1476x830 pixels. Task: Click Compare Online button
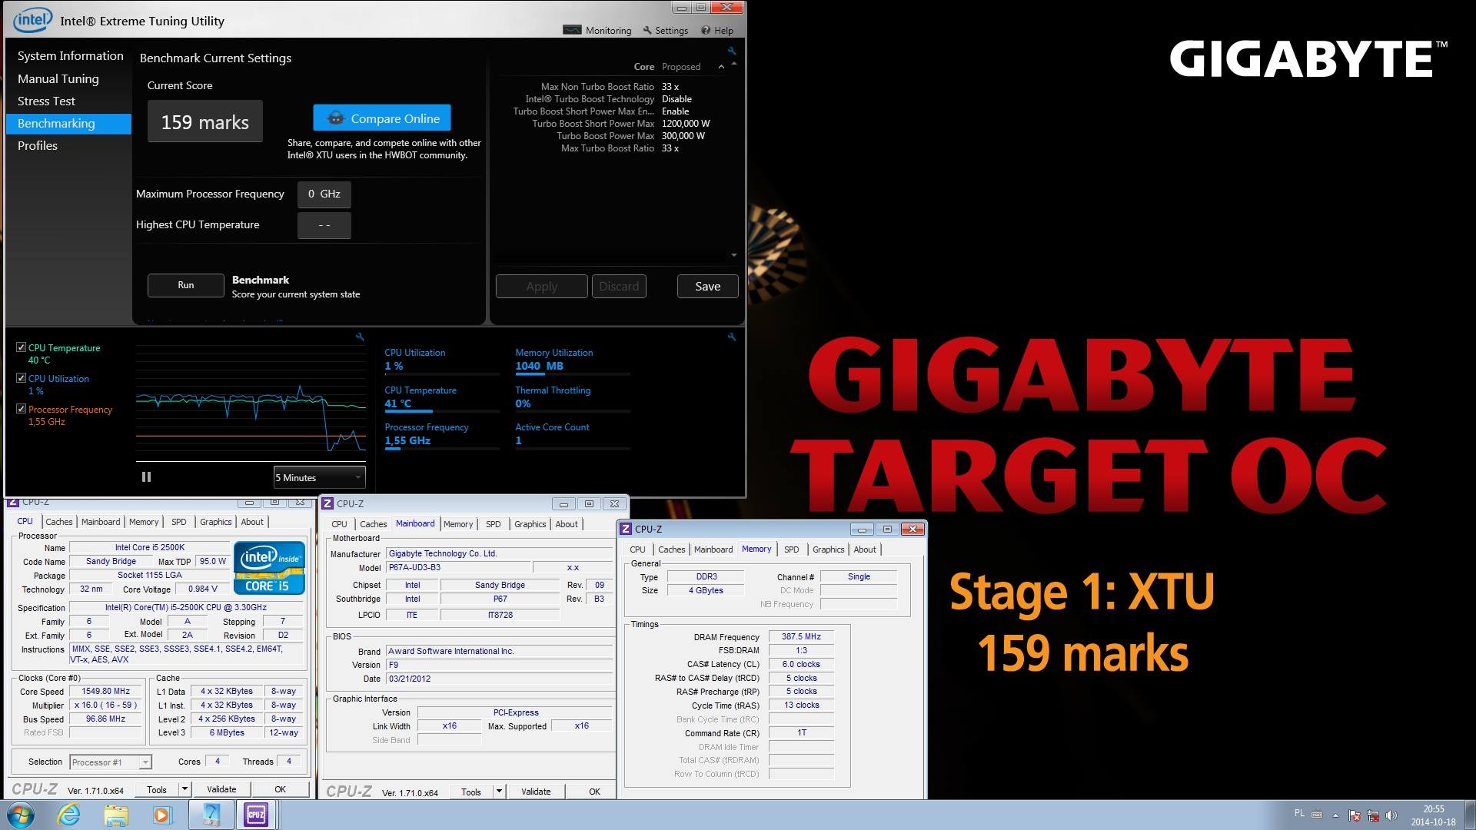point(382,118)
